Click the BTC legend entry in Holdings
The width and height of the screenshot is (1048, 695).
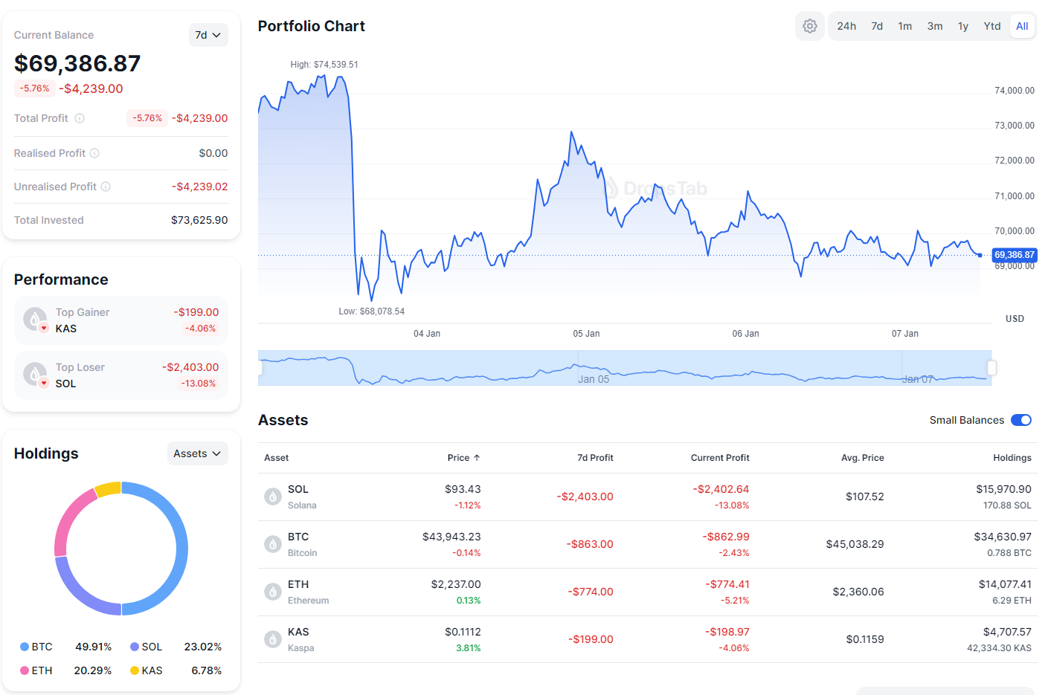pyautogui.click(x=36, y=647)
